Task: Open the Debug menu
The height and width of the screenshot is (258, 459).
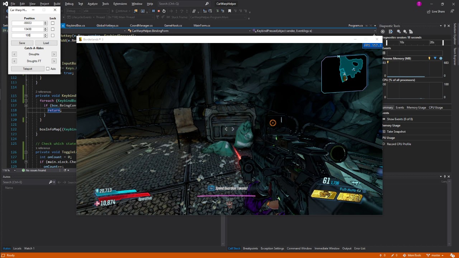Action: [x=69, y=4]
